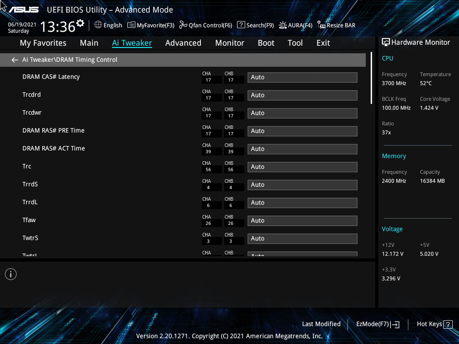
Task: Switch to the Boot tab
Action: pyautogui.click(x=266, y=43)
